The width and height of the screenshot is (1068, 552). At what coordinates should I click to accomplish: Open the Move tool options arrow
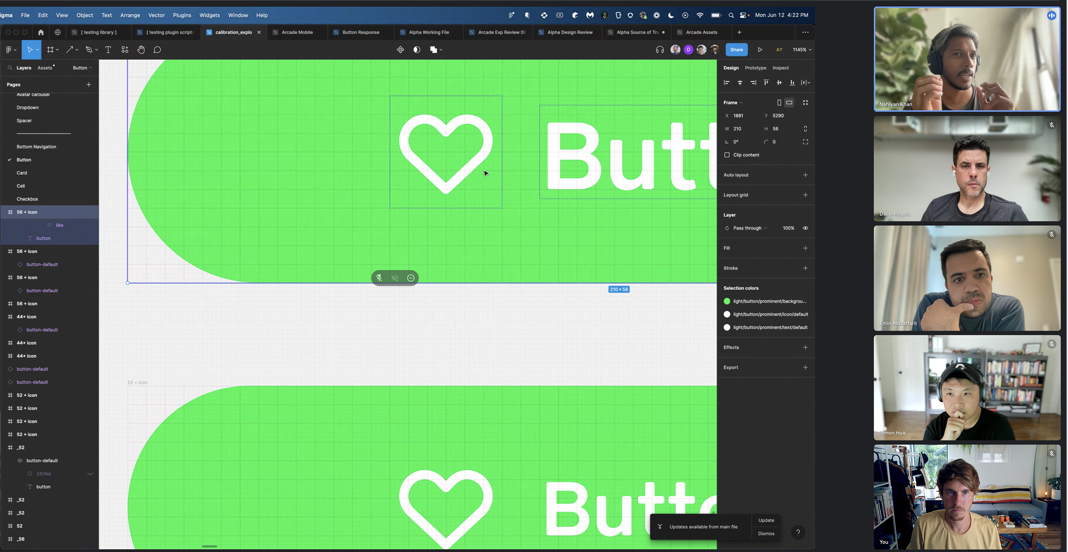click(37, 50)
